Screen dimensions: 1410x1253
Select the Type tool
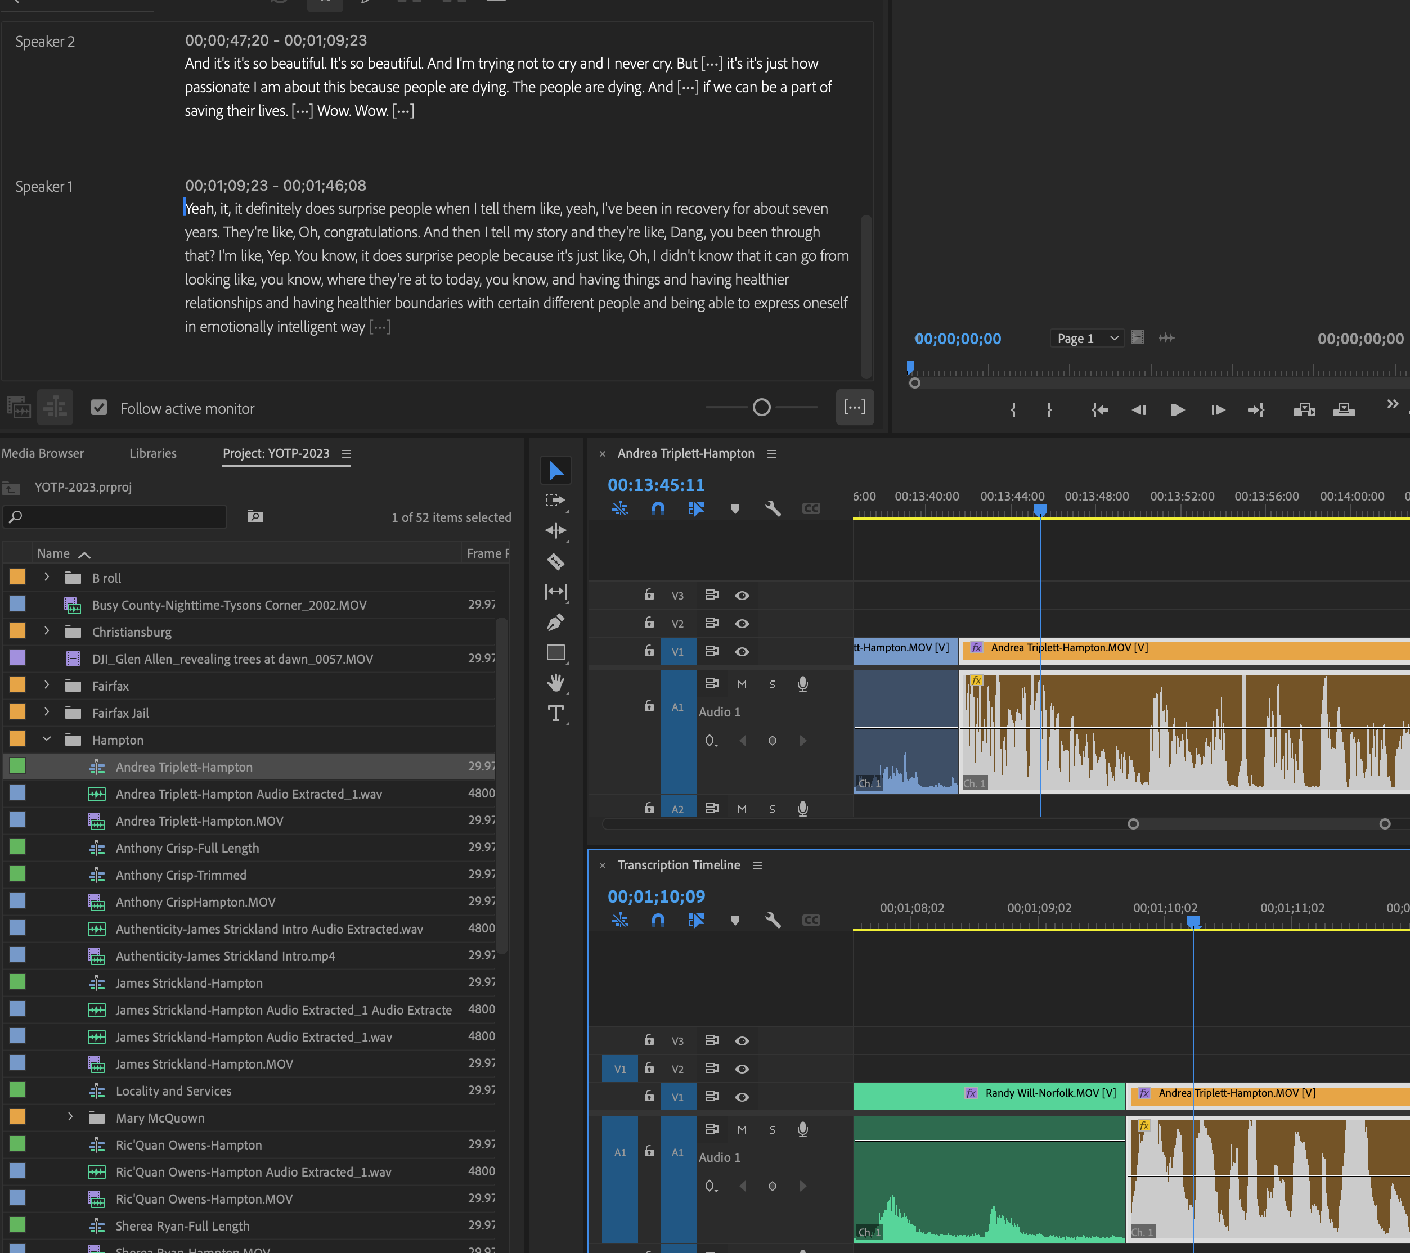(556, 713)
